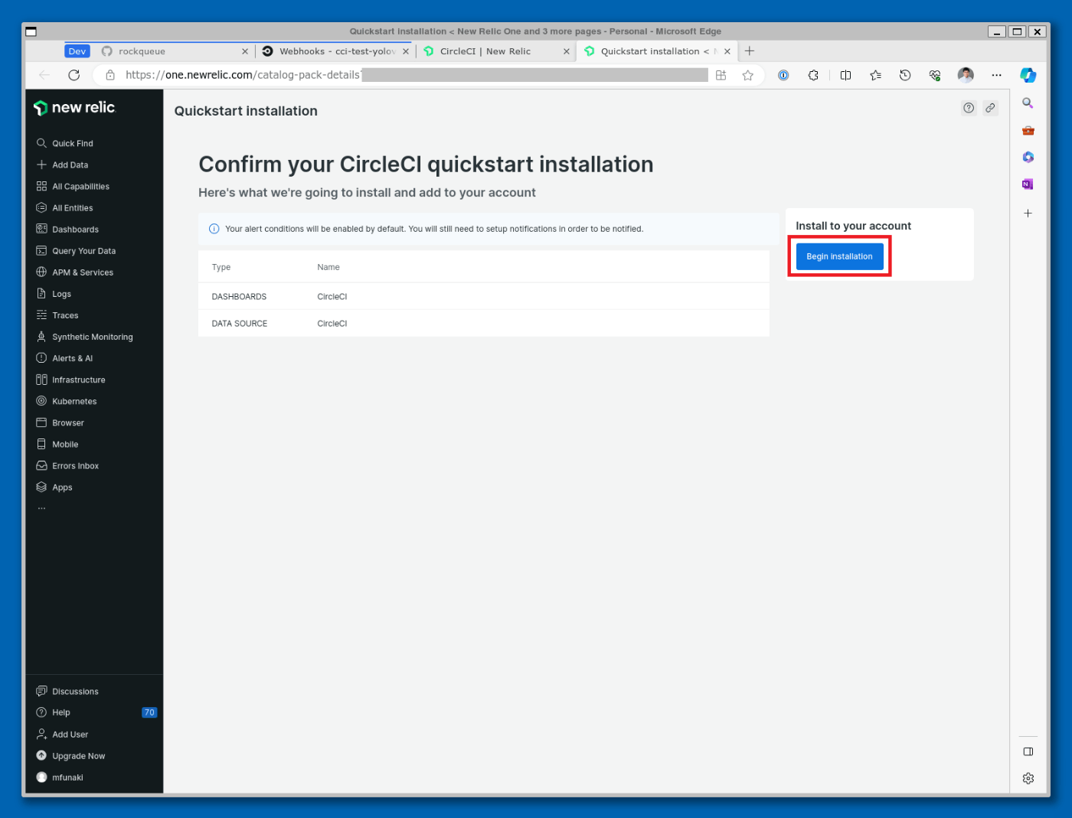Open Traces in sidebar
The width and height of the screenshot is (1072, 818).
point(65,314)
